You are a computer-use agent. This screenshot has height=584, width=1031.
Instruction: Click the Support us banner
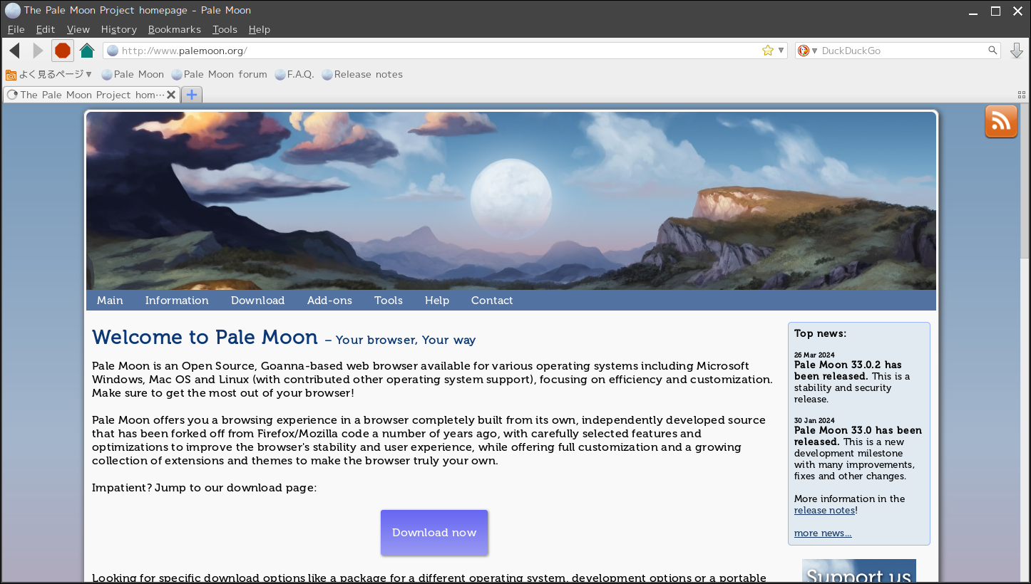859,571
